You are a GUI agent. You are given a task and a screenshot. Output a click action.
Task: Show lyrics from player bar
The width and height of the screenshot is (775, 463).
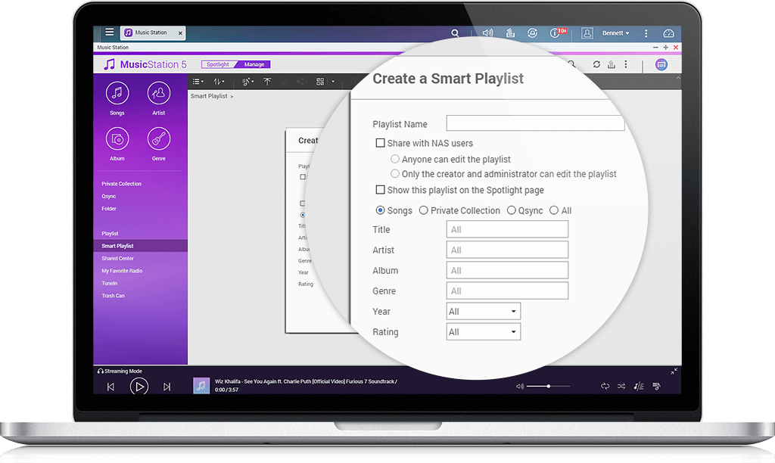[x=639, y=386]
